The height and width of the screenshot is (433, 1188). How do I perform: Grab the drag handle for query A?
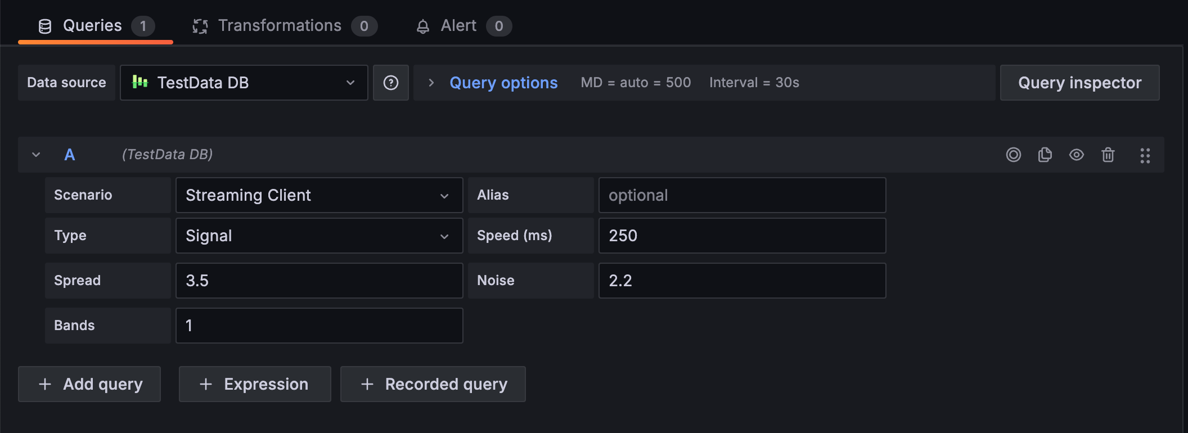pyautogui.click(x=1145, y=155)
